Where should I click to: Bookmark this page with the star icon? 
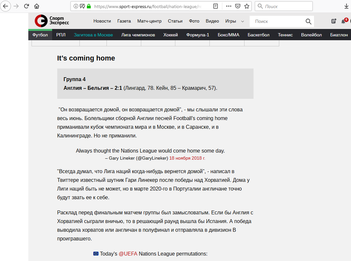pyautogui.click(x=246, y=6)
